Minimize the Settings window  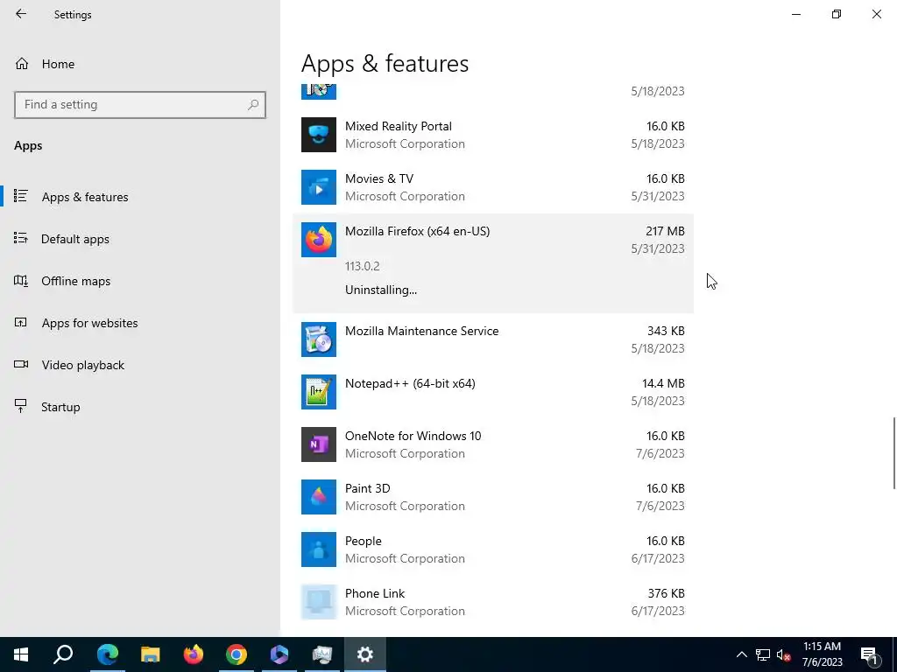(x=795, y=14)
